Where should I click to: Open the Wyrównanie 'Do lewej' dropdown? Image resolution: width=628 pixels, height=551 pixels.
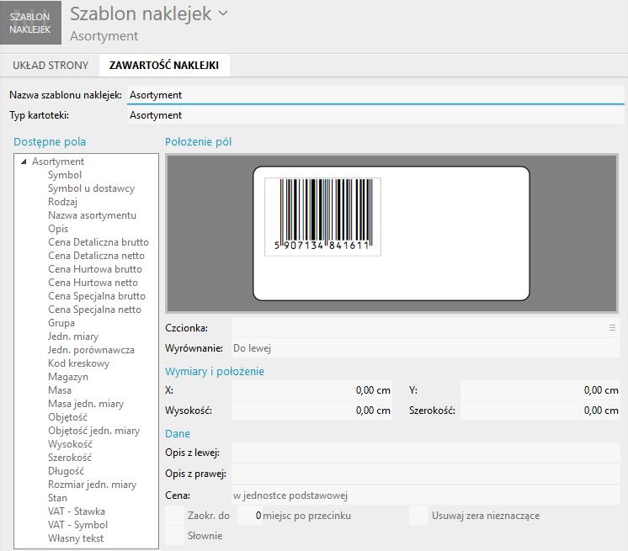pos(426,348)
